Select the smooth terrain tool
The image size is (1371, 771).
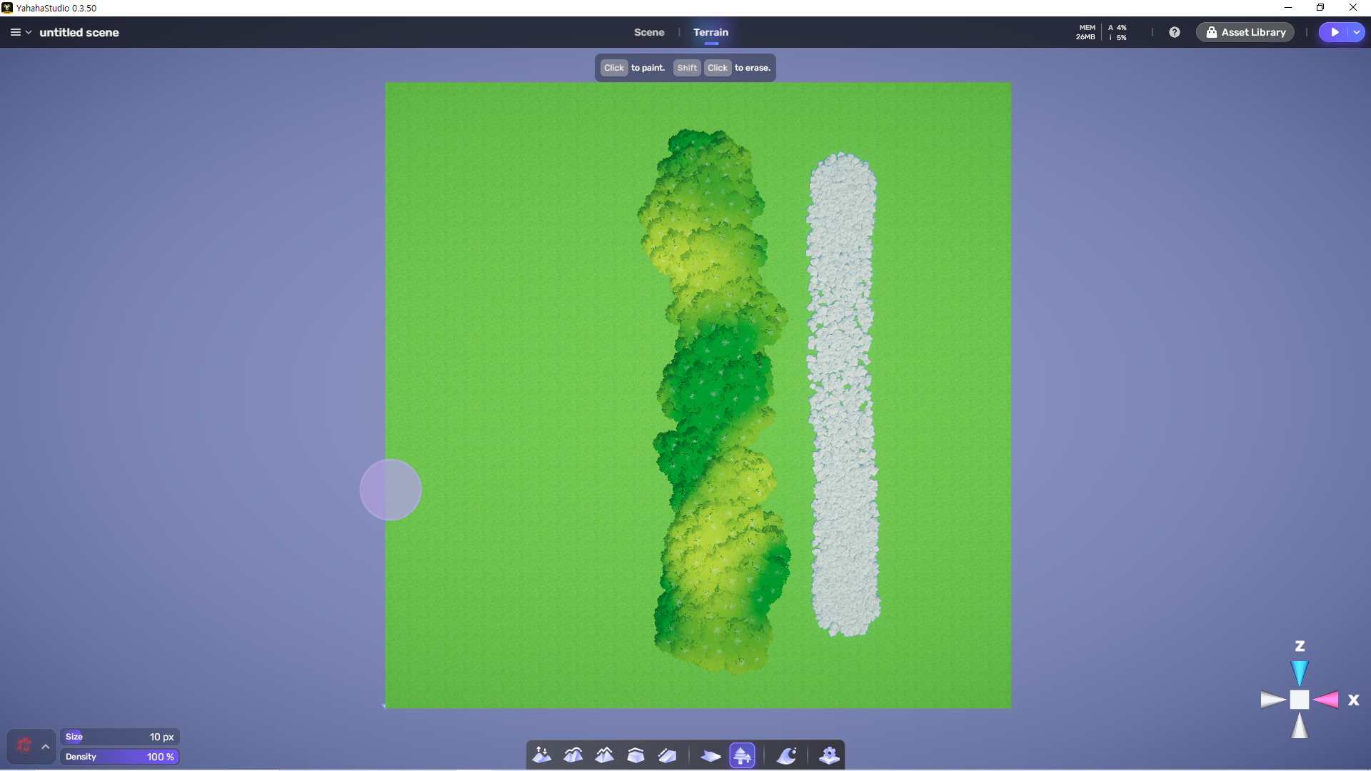click(573, 755)
